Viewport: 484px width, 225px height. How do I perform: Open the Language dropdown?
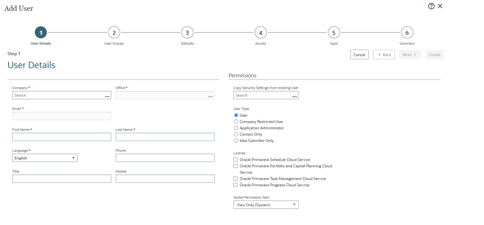point(45,158)
